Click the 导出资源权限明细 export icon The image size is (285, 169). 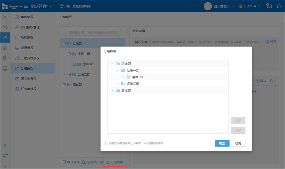pos(62,6)
